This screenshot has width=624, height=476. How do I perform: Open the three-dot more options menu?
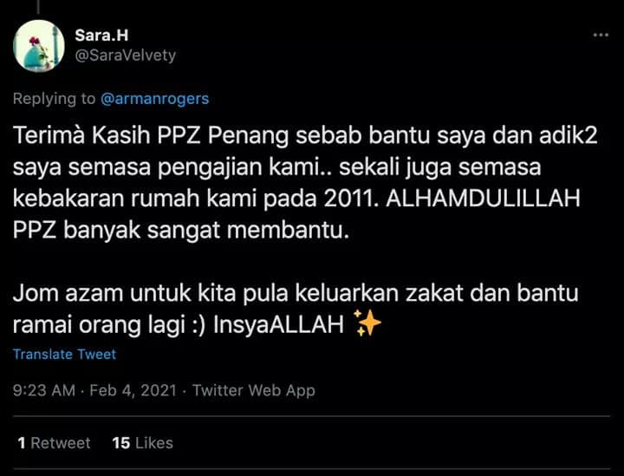[x=601, y=35]
